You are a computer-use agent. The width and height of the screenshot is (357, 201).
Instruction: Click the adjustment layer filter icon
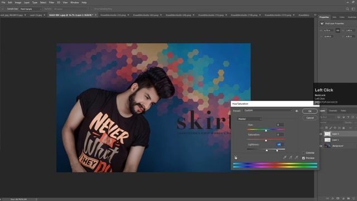pyautogui.click(x=344, y=117)
